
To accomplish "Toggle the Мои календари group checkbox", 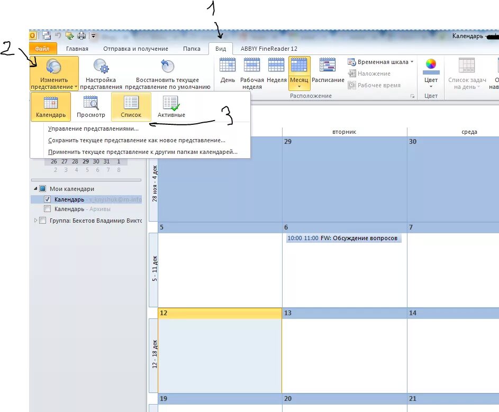I will click(x=43, y=189).
